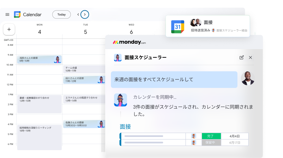This screenshot has width=283, height=158.
Task: Open the 面接 board link
Action: (x=125, y=127)
